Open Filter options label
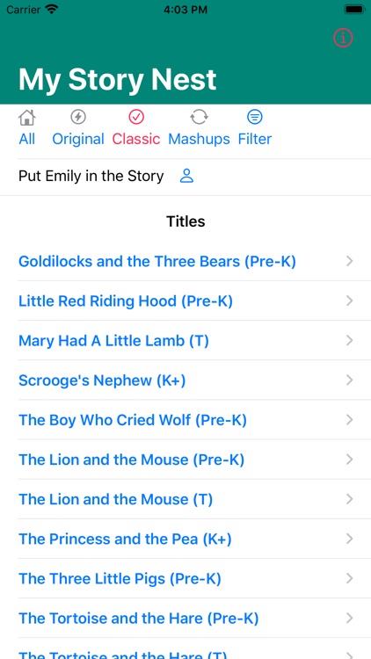 pos(255,139)
